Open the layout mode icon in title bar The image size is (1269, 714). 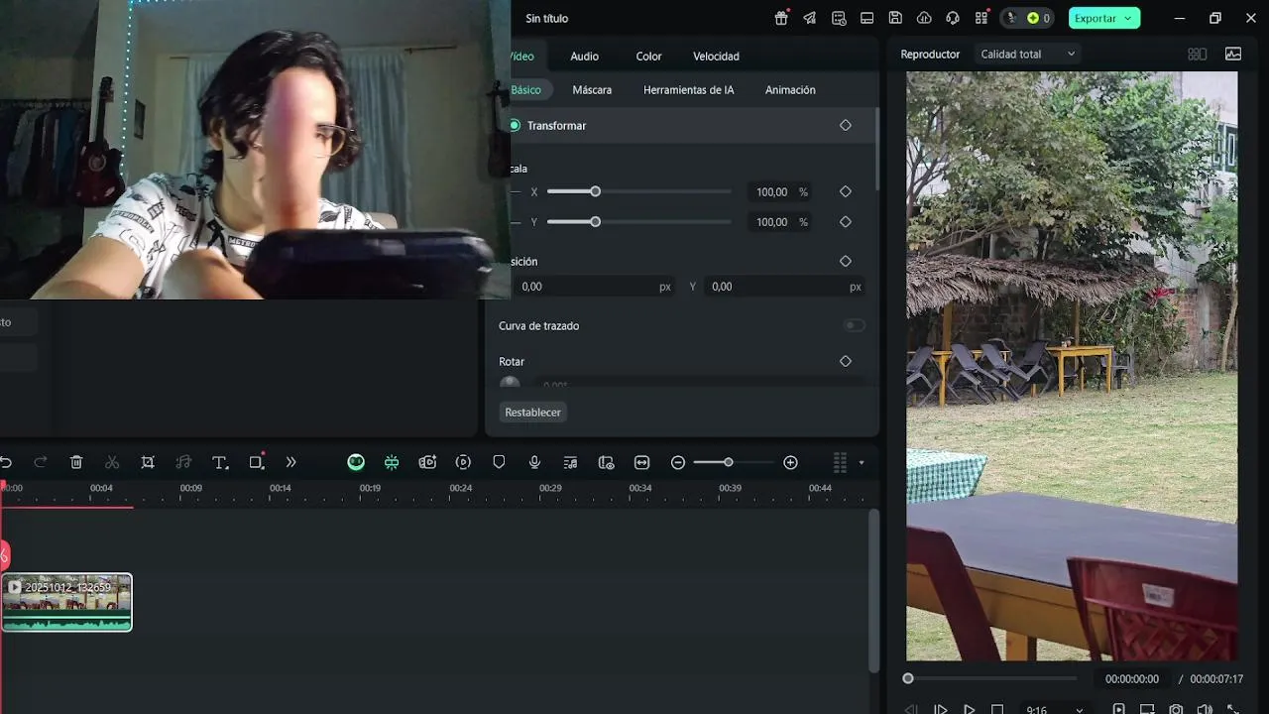pos(866,18)
